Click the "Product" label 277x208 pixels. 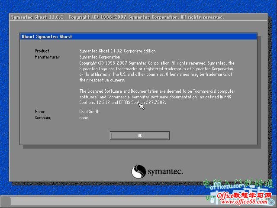point(42,51)
